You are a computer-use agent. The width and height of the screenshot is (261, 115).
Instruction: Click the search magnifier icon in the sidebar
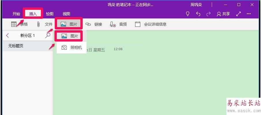(x=48, y=35)
